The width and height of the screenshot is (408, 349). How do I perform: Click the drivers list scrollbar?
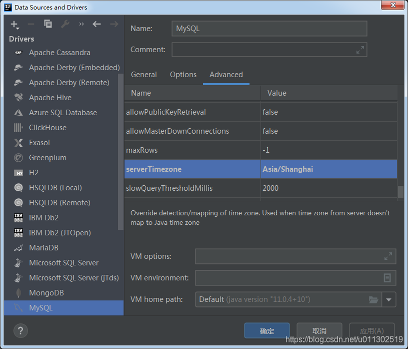click(x=120, y=152)
